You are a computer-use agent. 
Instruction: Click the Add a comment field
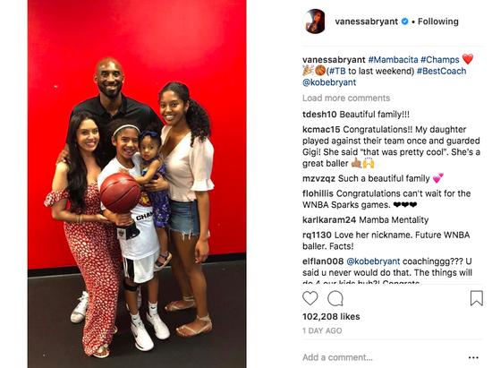[x=383, y=357]
